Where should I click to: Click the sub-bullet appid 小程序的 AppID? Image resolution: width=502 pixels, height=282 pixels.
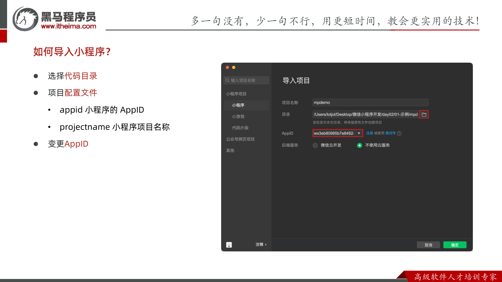tap(102, 110)
